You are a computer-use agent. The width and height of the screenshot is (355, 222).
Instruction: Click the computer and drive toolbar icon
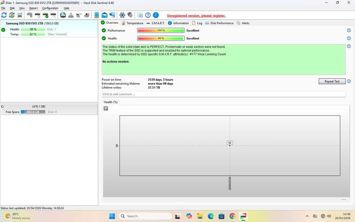[87, 15]
